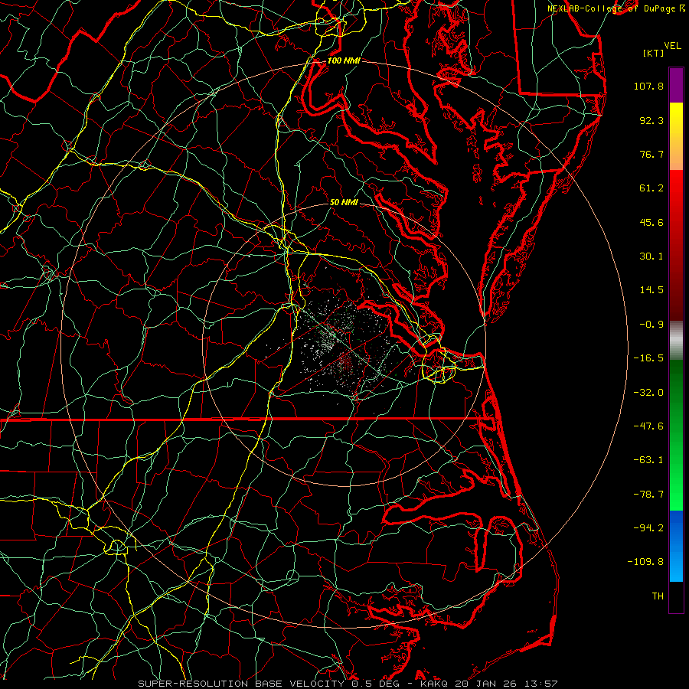Pick the green segment of the velocity scale
The width and height of the screenshot is (689, 689).
click(x=676, y=435)
